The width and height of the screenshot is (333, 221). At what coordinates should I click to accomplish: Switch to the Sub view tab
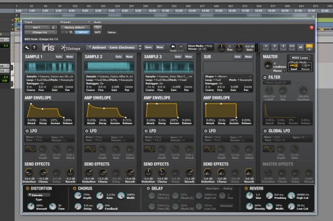coord(291,46)
